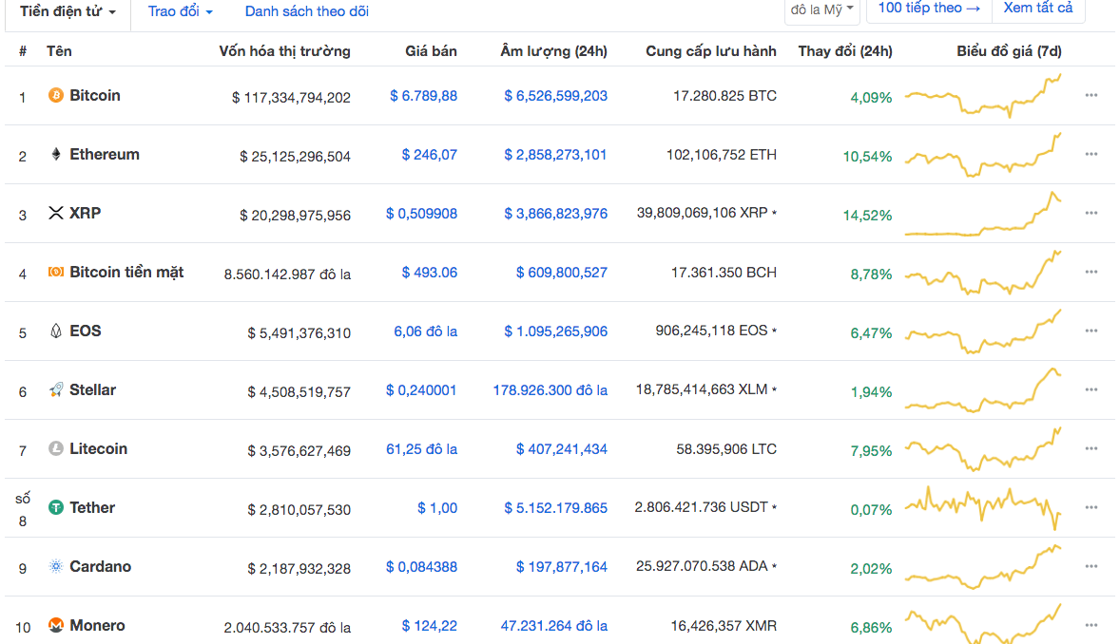Viewport: 1120px width, 644px height.
Task: Open the đô la Mỹ currency dropdown
Action: click(x=821, y=10)
